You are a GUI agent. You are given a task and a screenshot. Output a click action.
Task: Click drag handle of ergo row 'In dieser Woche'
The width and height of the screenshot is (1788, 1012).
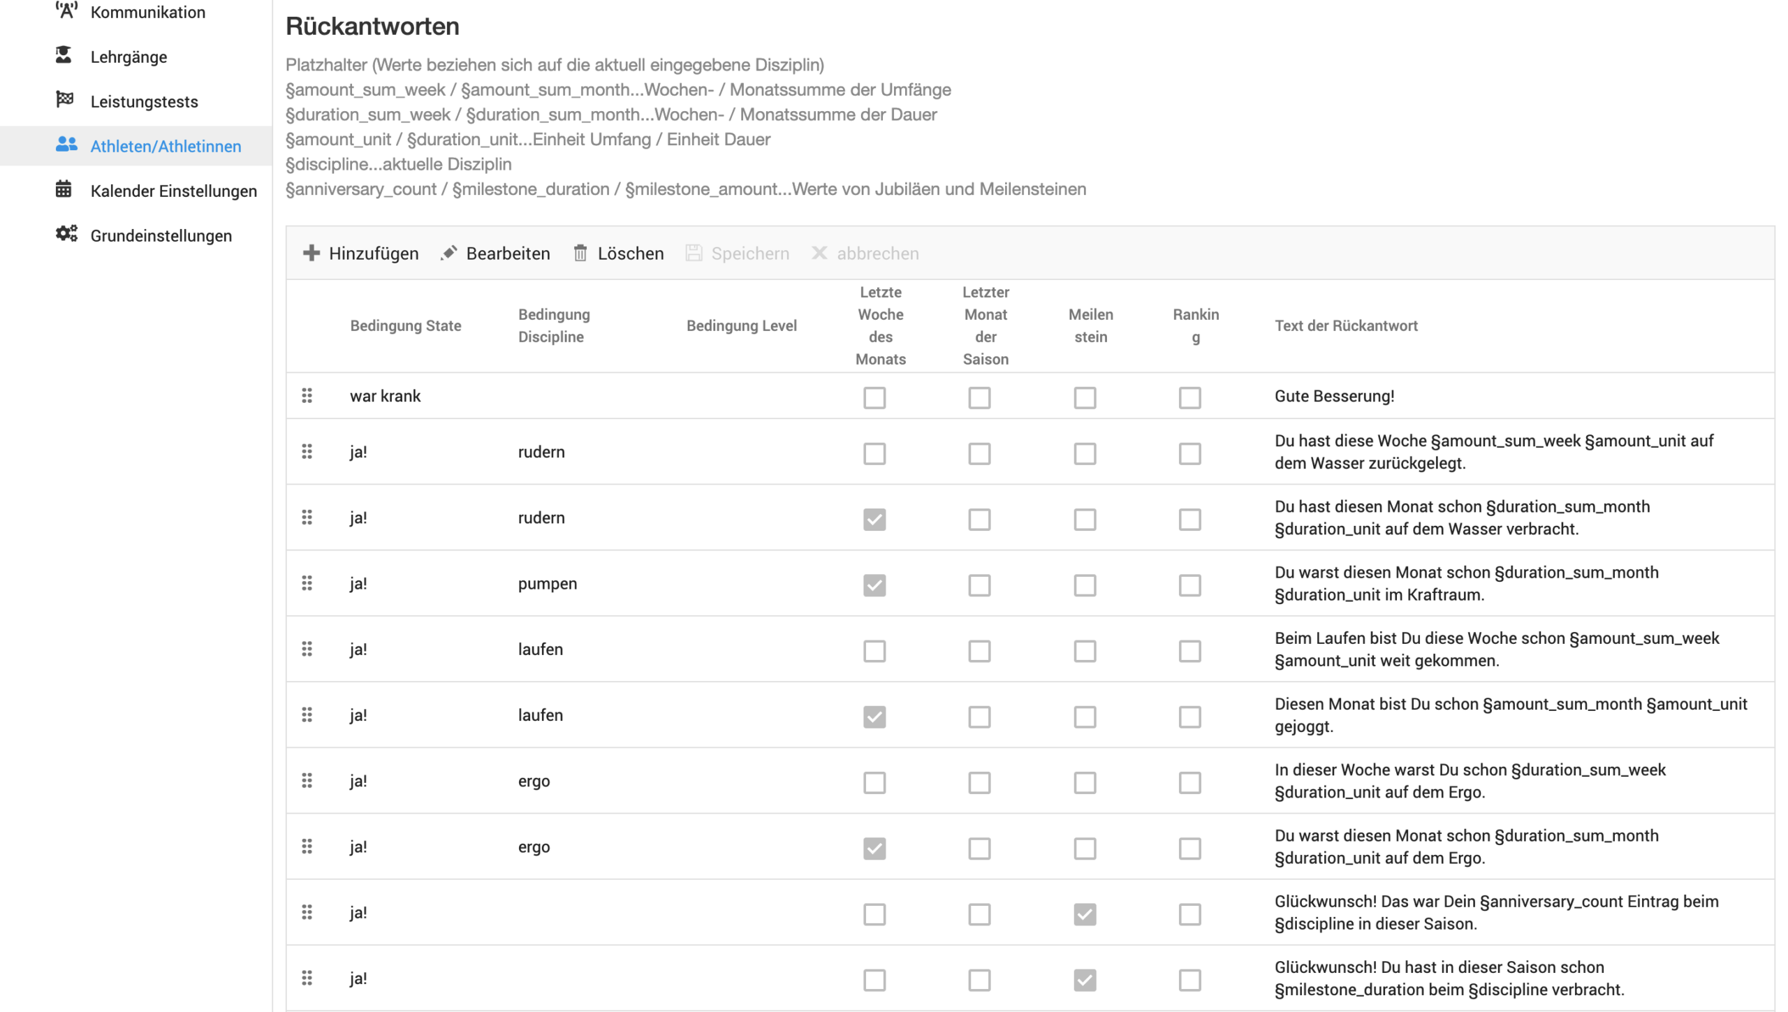[x=307, y=781]
